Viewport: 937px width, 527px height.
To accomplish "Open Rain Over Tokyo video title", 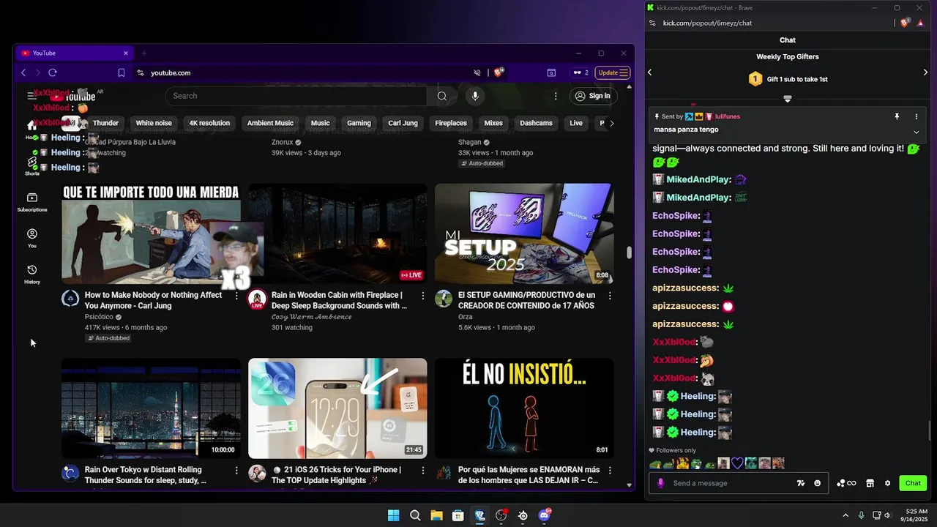I will pos(146,475).
